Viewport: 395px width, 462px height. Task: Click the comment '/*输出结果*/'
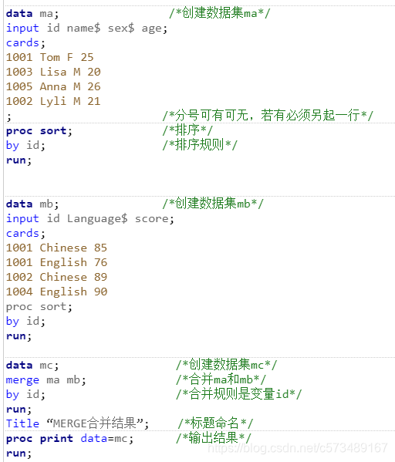214,438
